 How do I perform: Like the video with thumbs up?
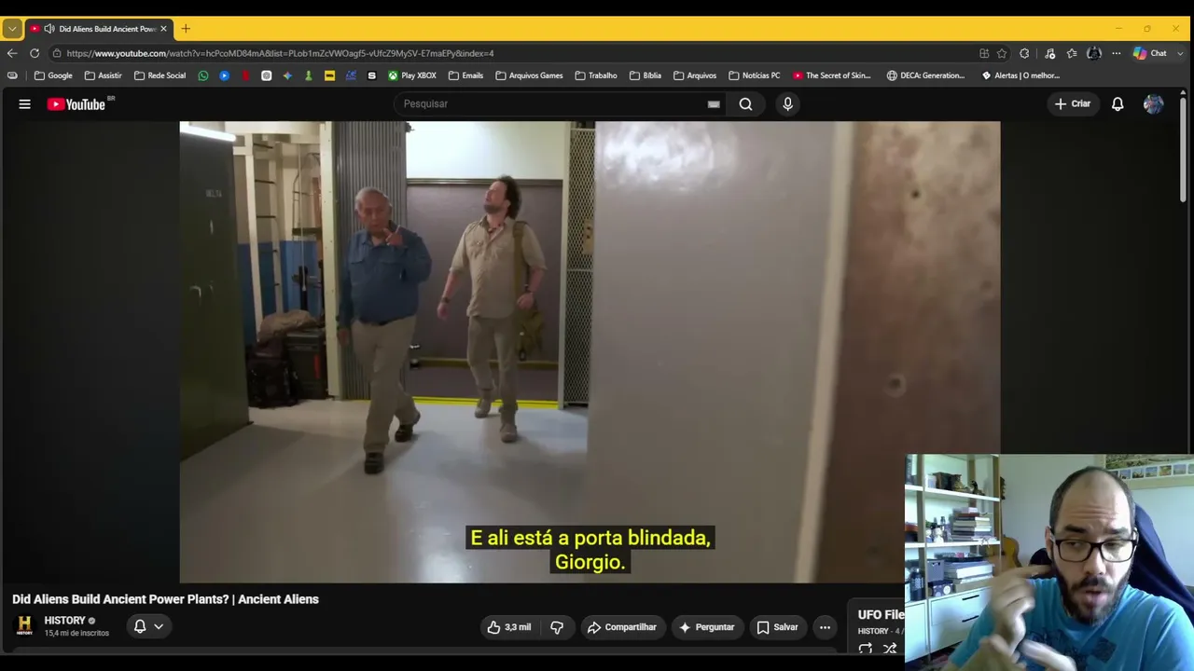(x=508, y=627)
